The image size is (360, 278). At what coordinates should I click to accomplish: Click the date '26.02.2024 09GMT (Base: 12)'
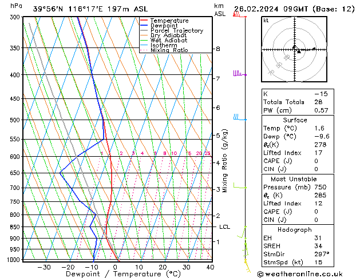click(294, 9)
